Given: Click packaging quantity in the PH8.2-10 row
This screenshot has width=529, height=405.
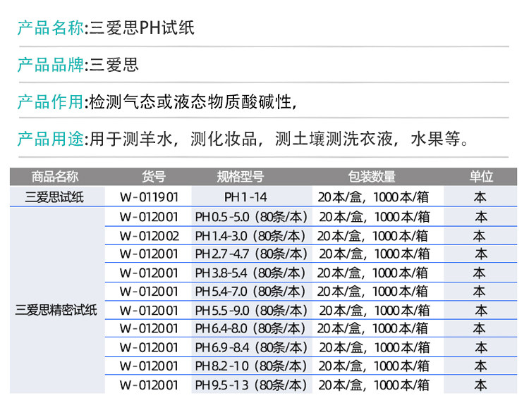Looking at the screenshot, I should click(x=374, y=366).
